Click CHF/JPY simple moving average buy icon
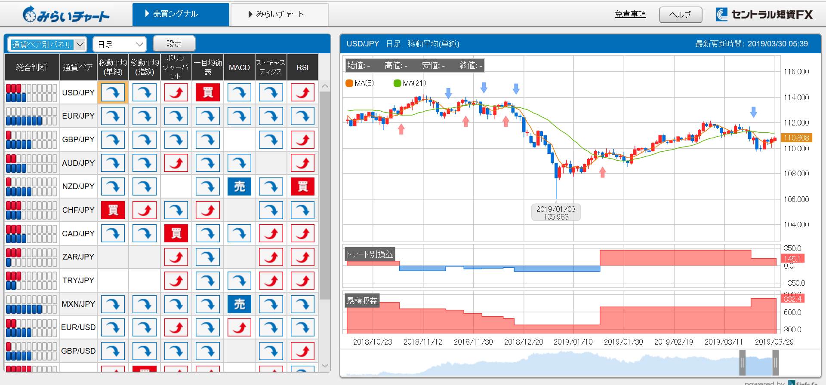Screen dimensions: 826x385 click(x=113, y=210)
